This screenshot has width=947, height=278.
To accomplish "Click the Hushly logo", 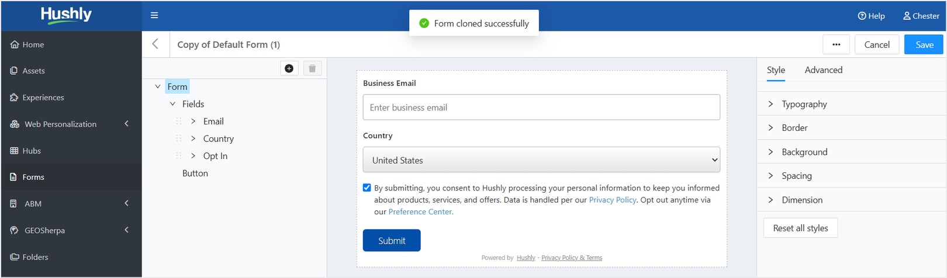I will click(66, 15).
